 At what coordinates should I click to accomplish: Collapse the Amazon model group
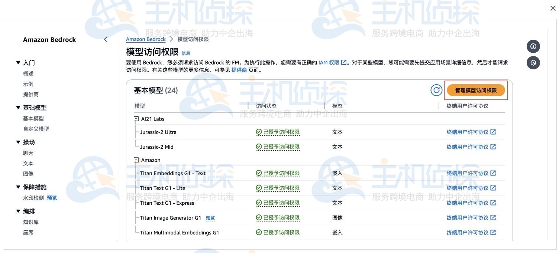pos(136,160)
